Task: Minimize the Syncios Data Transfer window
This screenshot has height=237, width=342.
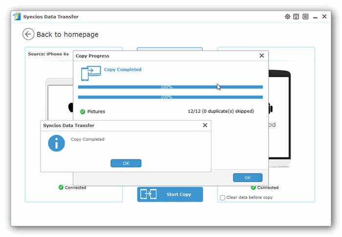Action: 315,17
